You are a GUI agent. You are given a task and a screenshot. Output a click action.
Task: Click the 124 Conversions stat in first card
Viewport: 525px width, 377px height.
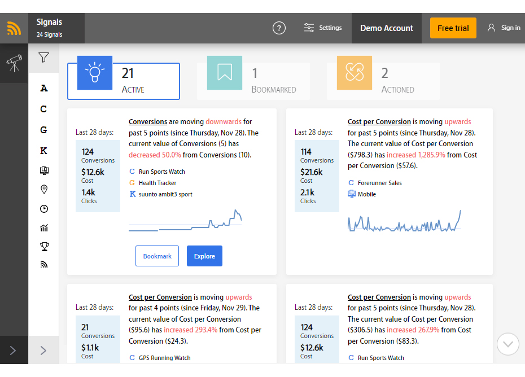(98, 156)
